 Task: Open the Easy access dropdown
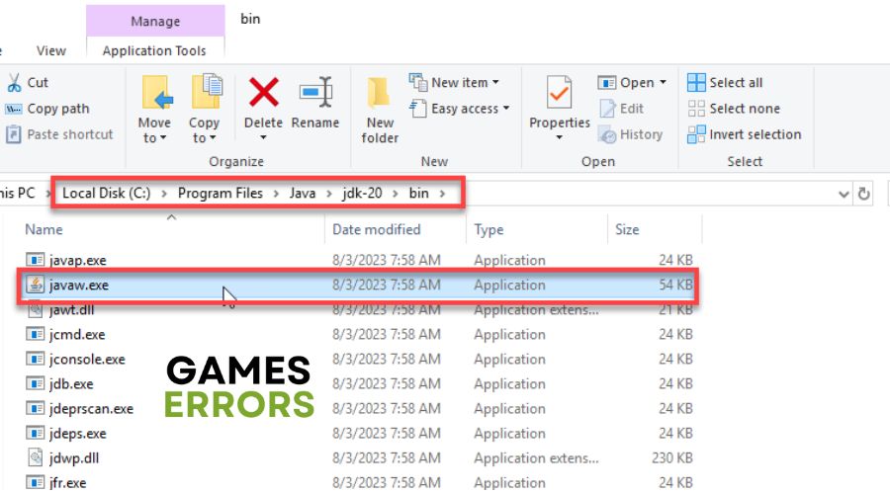click(459, 109)
